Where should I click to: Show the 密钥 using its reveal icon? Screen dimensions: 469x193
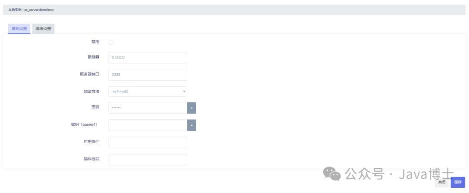(x=192, y=125)
